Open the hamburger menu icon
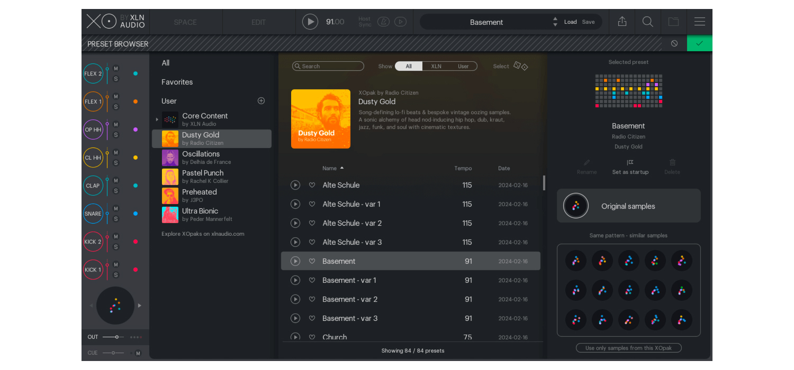This screenshot has height=370, width=794. (699, 22)
